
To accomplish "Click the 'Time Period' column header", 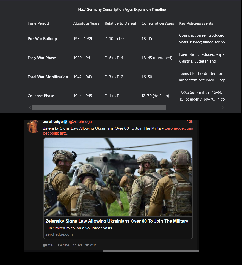I will coord(38,23).
